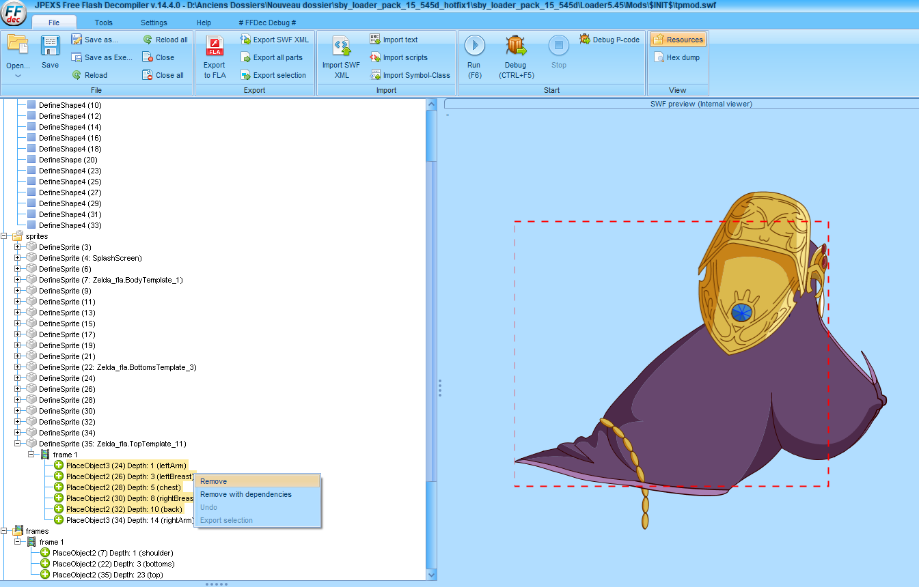
Task: Open the dropdown arrow under Open
Action: point(18,76)
